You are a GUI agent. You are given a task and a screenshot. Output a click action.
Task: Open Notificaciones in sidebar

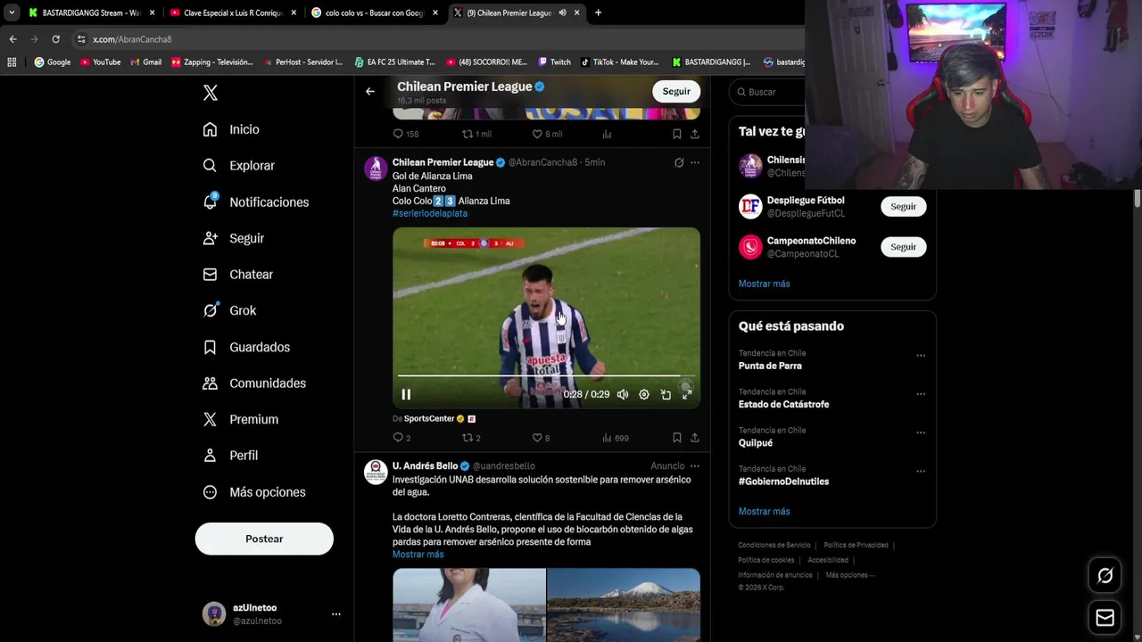pyautogui.click(x=255, y=202)
